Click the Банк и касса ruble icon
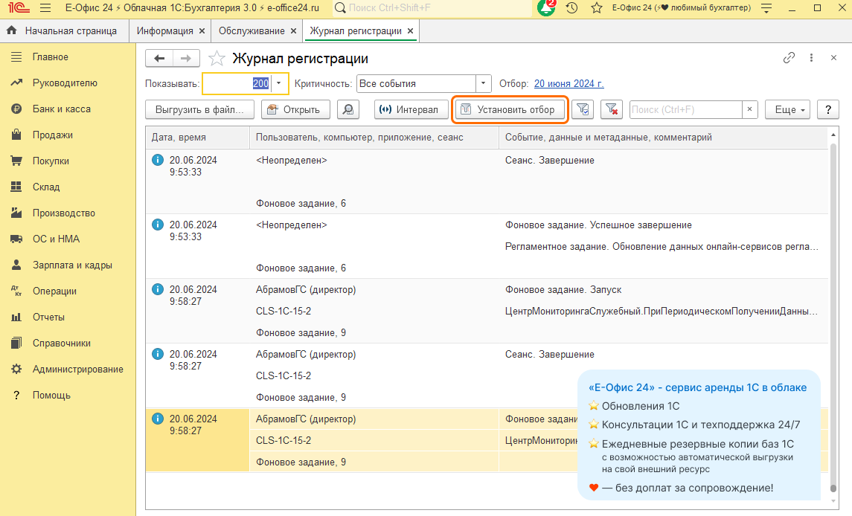Screen dimensions: 852x516 (x=16, y=109)
